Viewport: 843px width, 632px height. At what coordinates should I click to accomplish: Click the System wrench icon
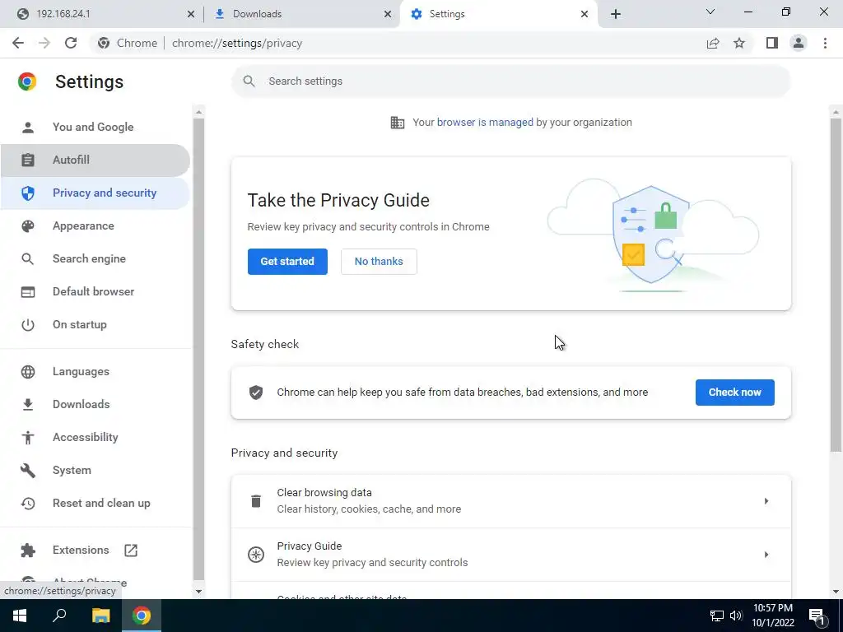[27, 470]
